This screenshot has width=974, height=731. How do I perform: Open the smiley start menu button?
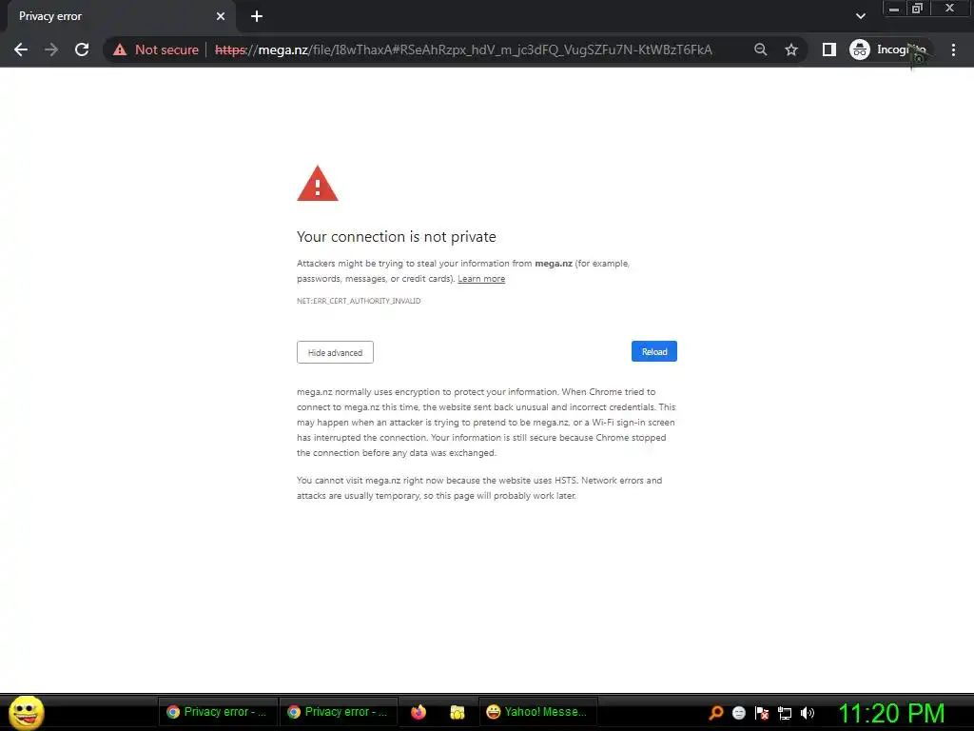[x=26, y=713]
